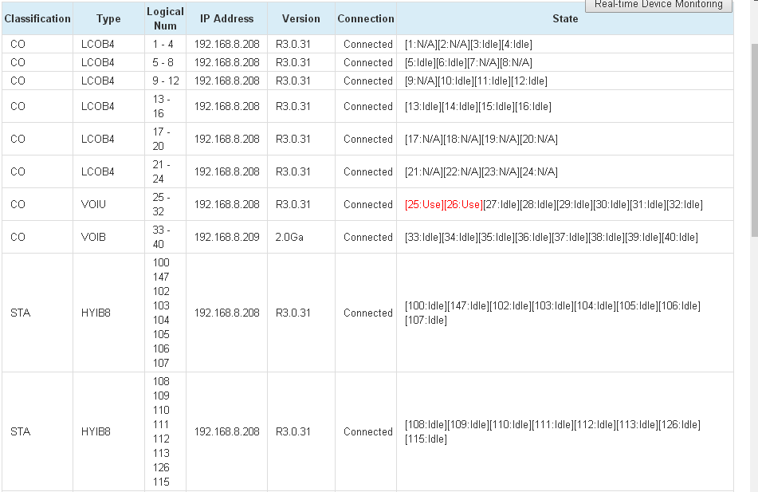Image resolution: width=758 pixels, height=492 pixels.
Task: Select the VOIU type cell
Action: [x=93, y=205]
